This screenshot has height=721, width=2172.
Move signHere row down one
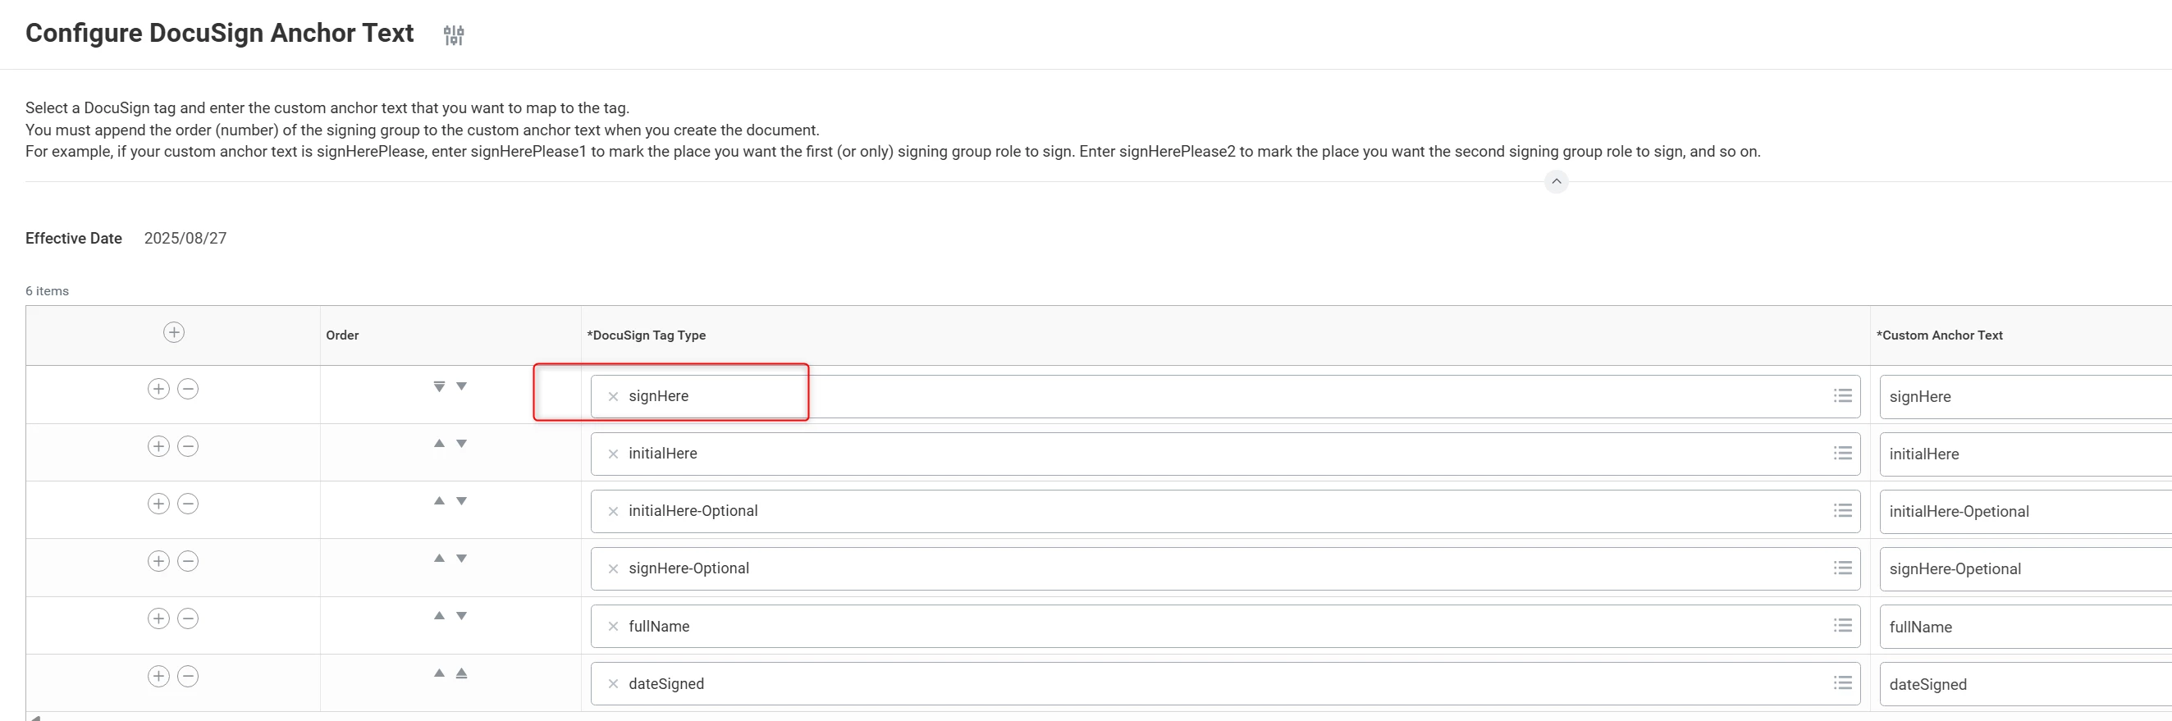pos(461,386)
